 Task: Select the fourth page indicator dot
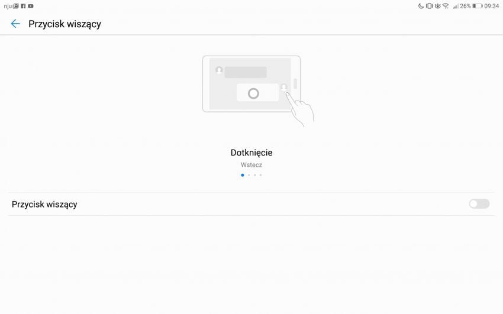[x=261, y=175]
